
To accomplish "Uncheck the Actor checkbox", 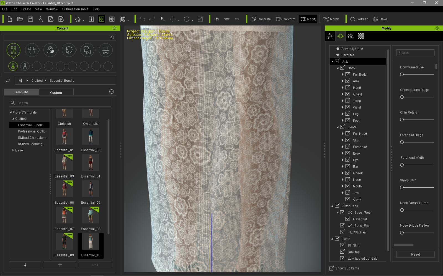I will point(337,61).
